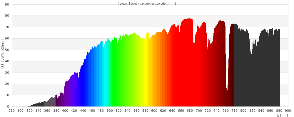Click the 760 tick on the wavelength axis
Image resolution: width=294 pixels, height=117 pixels.
tap(225, 111)
